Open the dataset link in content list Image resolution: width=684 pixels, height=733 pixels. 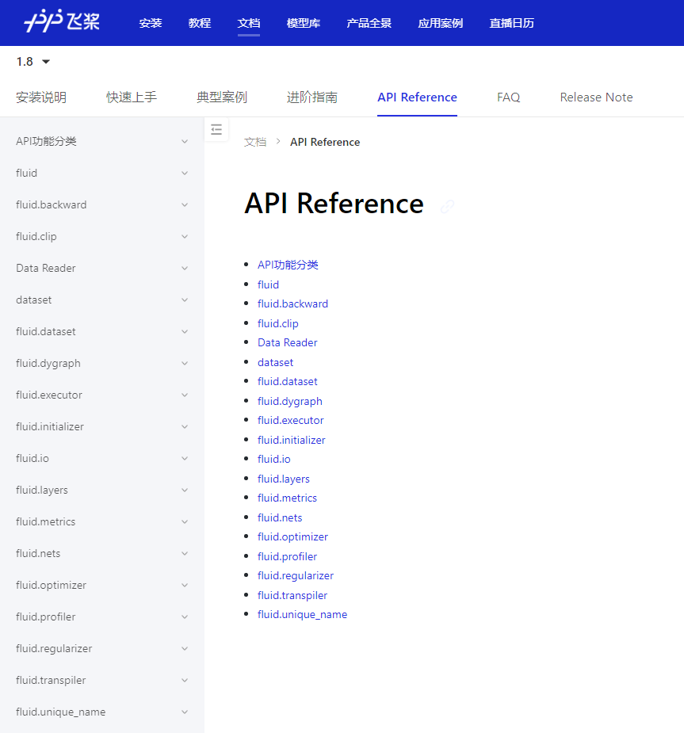[x=275, y=362]
